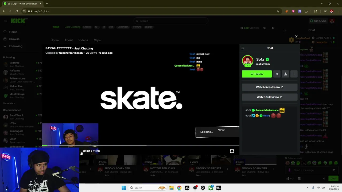Screen dimensions: 342x192
Task: Open browser Extensions puzzle icon
Action: pos(306,11)
